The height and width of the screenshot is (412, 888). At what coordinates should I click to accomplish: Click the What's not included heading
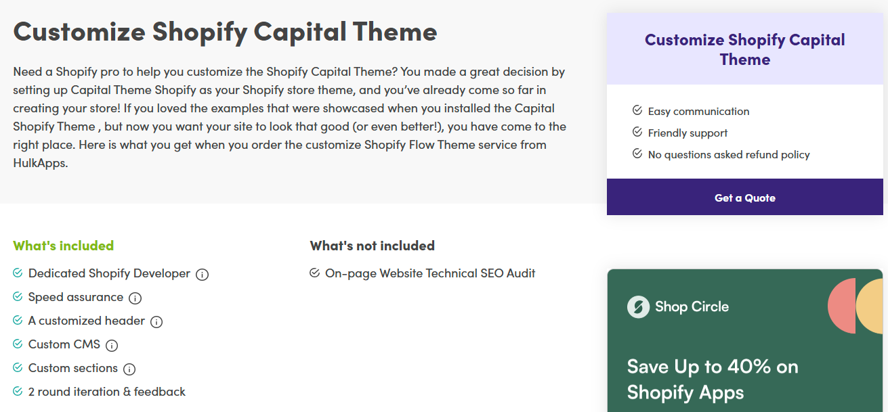point(372,246)
